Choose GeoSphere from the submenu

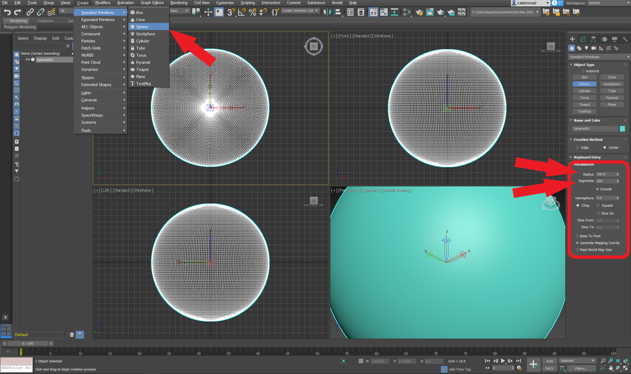point(149,34)
